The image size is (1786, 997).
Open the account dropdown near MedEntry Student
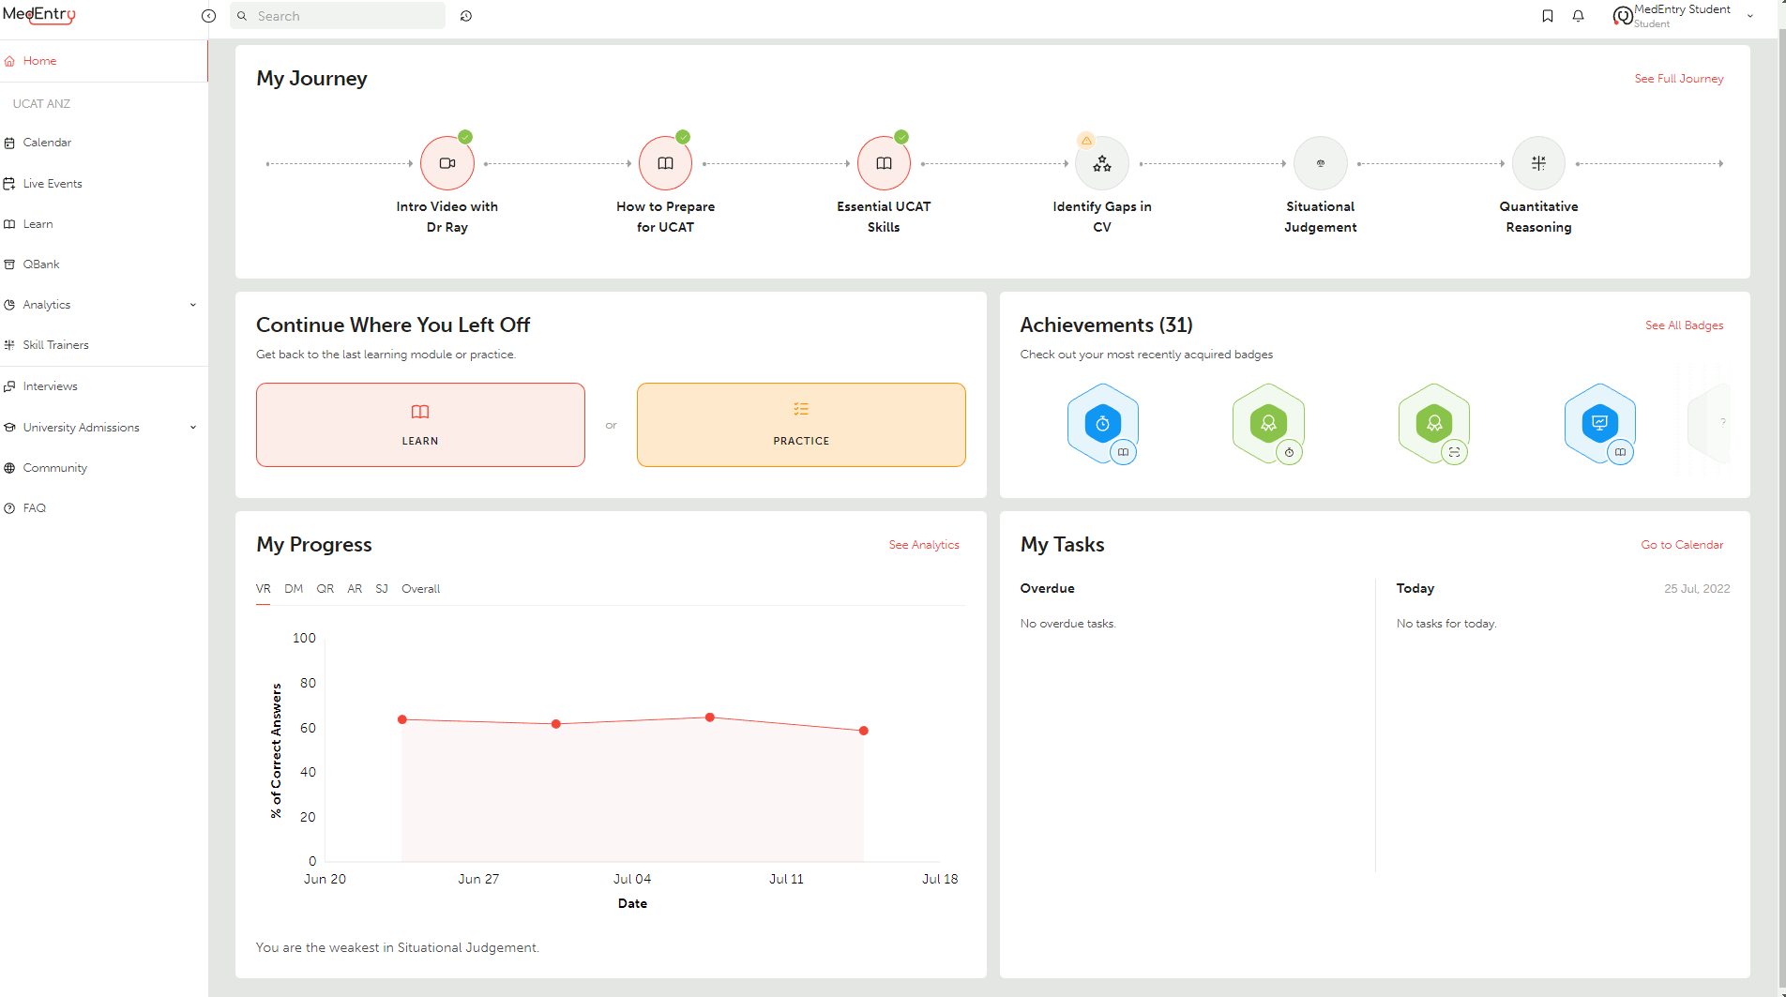click(x=1750, y=16)
